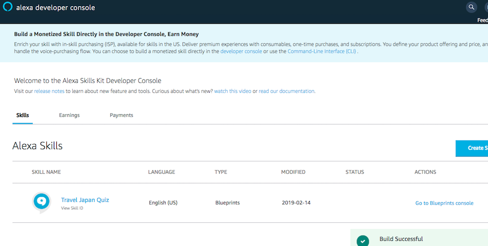
Task: Follow the developer console link
Action: click(241, 51)
